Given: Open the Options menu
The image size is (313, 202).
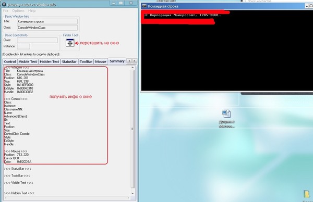Looking at the screenshot, I should click(x=18, y=10).
